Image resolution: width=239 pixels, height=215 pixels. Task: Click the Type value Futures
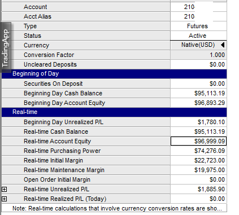pos(198,26)
